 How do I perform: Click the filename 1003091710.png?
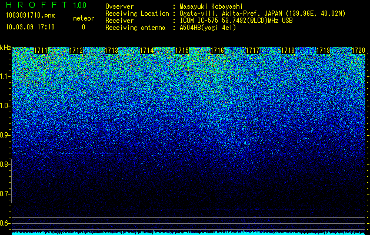pos(31,16)
